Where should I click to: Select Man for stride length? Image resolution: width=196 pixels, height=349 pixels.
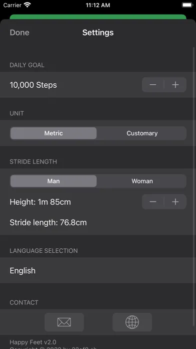(x=53, y=181)
